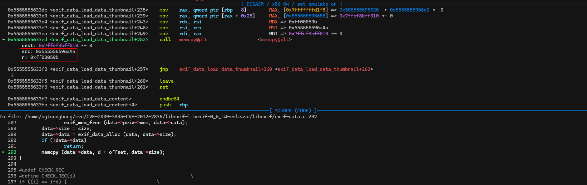Click the down arrow below the jmp instruction
Image resolution: width=587 pixels, height=185 pixels.
click(12, 75)
